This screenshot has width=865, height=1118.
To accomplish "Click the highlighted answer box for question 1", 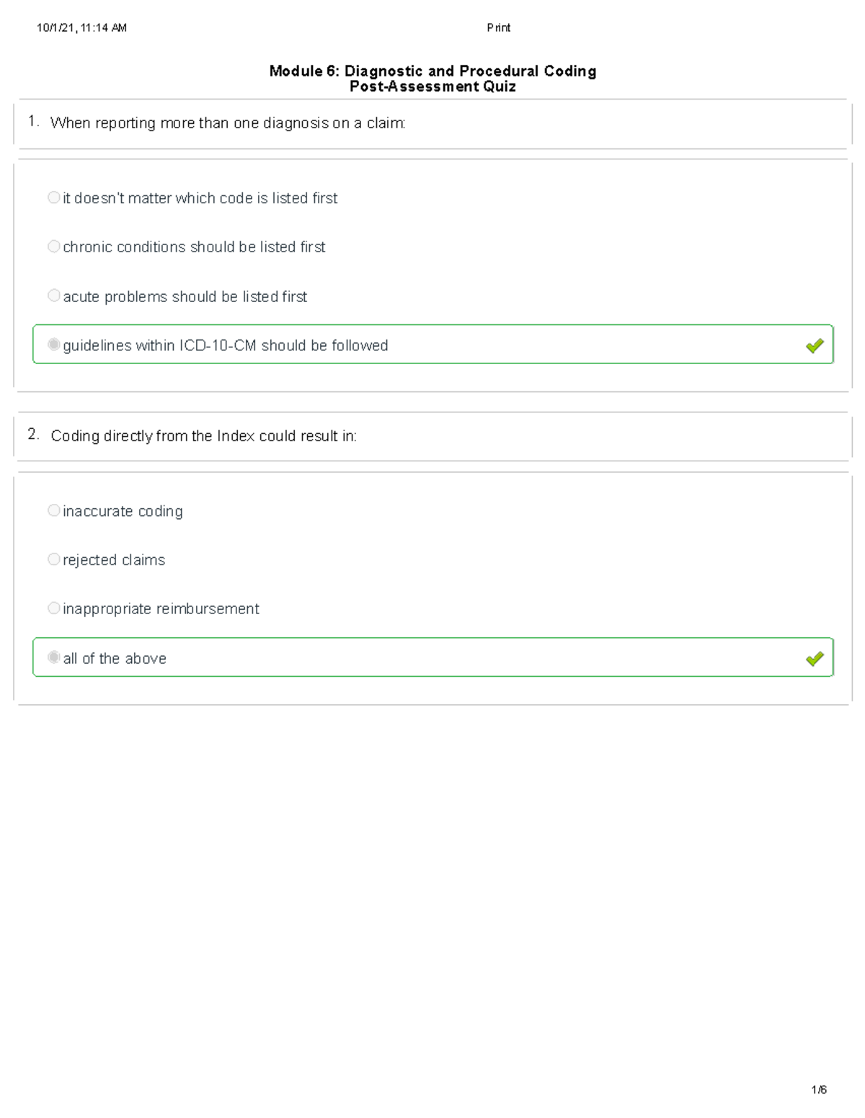I will (432, 345).
